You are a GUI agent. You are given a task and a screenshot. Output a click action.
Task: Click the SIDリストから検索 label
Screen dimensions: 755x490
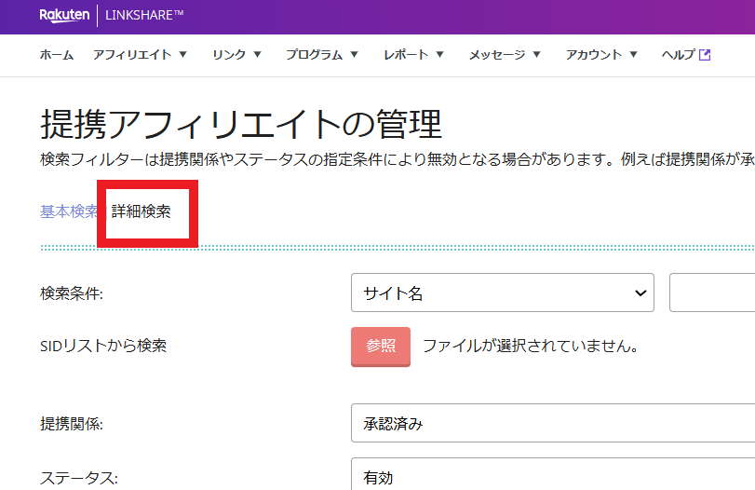pos(103,346)
